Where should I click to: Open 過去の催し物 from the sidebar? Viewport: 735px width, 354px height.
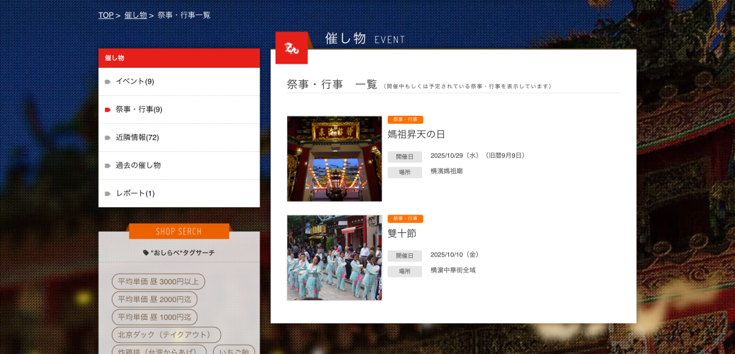click(138, 165)
